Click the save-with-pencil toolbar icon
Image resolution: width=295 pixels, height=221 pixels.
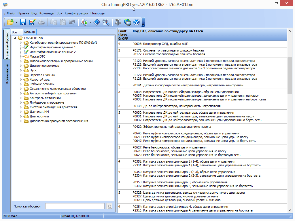(x=32, y=22)
